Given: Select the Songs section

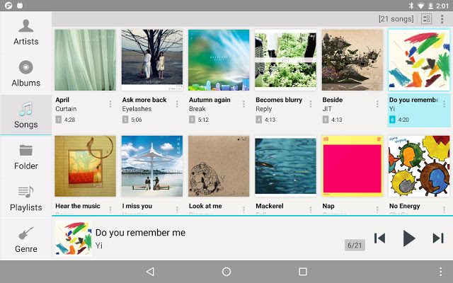Looking at the screenshot, I should pyautogui.click(x=25, y=115).
